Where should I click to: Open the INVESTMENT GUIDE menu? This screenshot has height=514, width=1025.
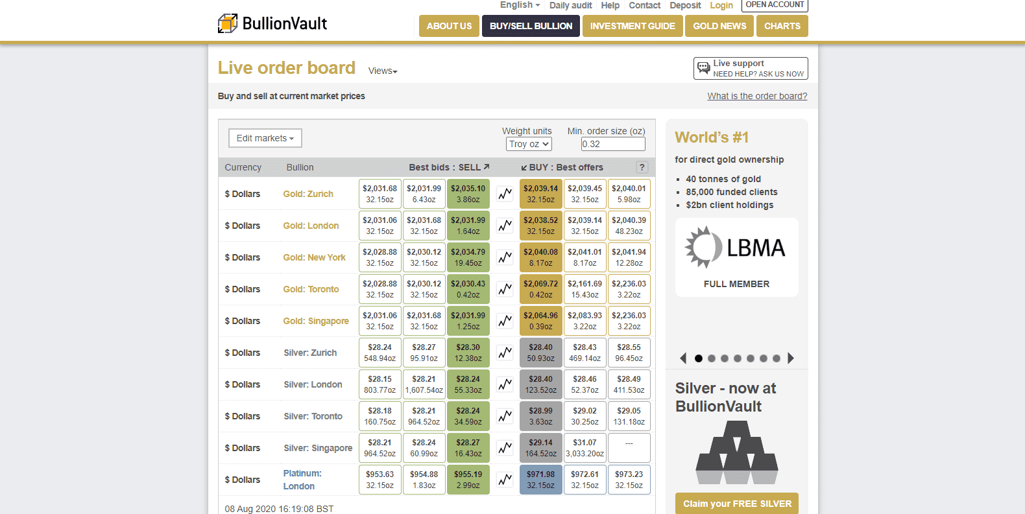pos(633,26)
